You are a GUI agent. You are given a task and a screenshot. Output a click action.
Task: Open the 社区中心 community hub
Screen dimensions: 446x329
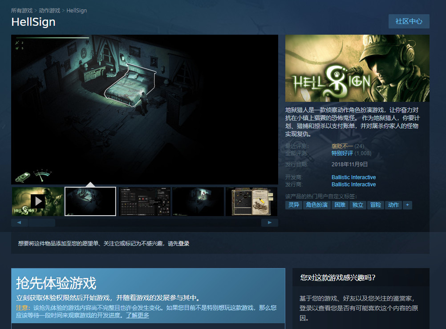click(409, 21)
